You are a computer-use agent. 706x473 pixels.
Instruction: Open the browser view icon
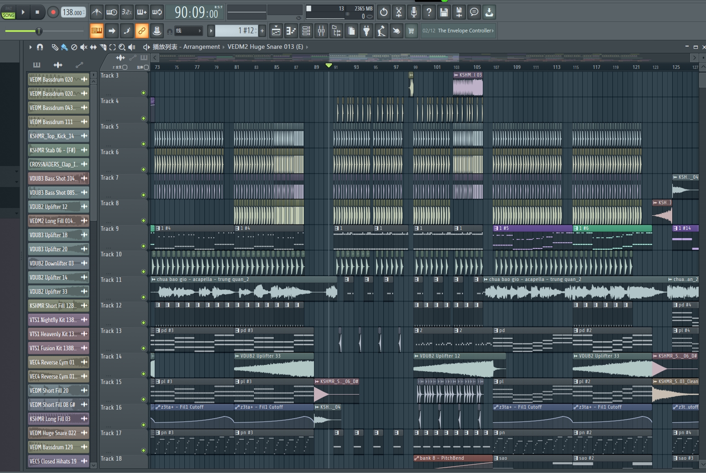[x=336, y=31]
